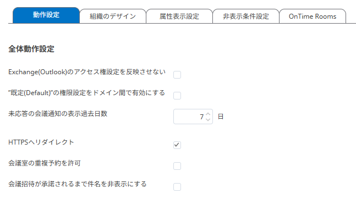The image size is (356, 199).
Task: Go to the OnTime Rooms tab
Action: (313, 16)
